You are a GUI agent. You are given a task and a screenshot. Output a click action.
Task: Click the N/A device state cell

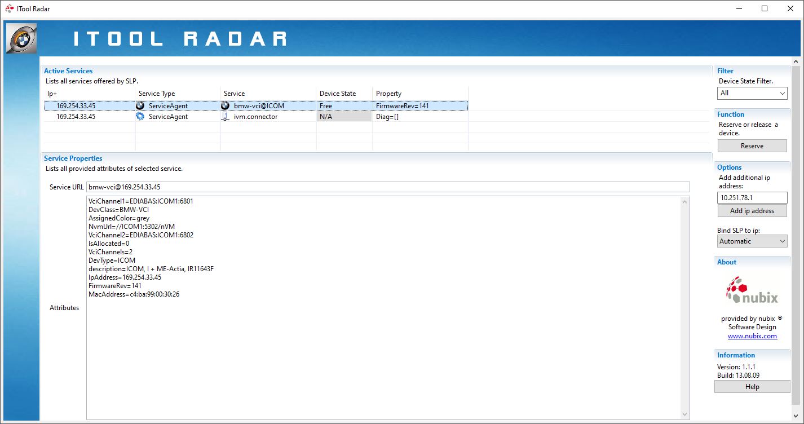click(x=344, y=116)
